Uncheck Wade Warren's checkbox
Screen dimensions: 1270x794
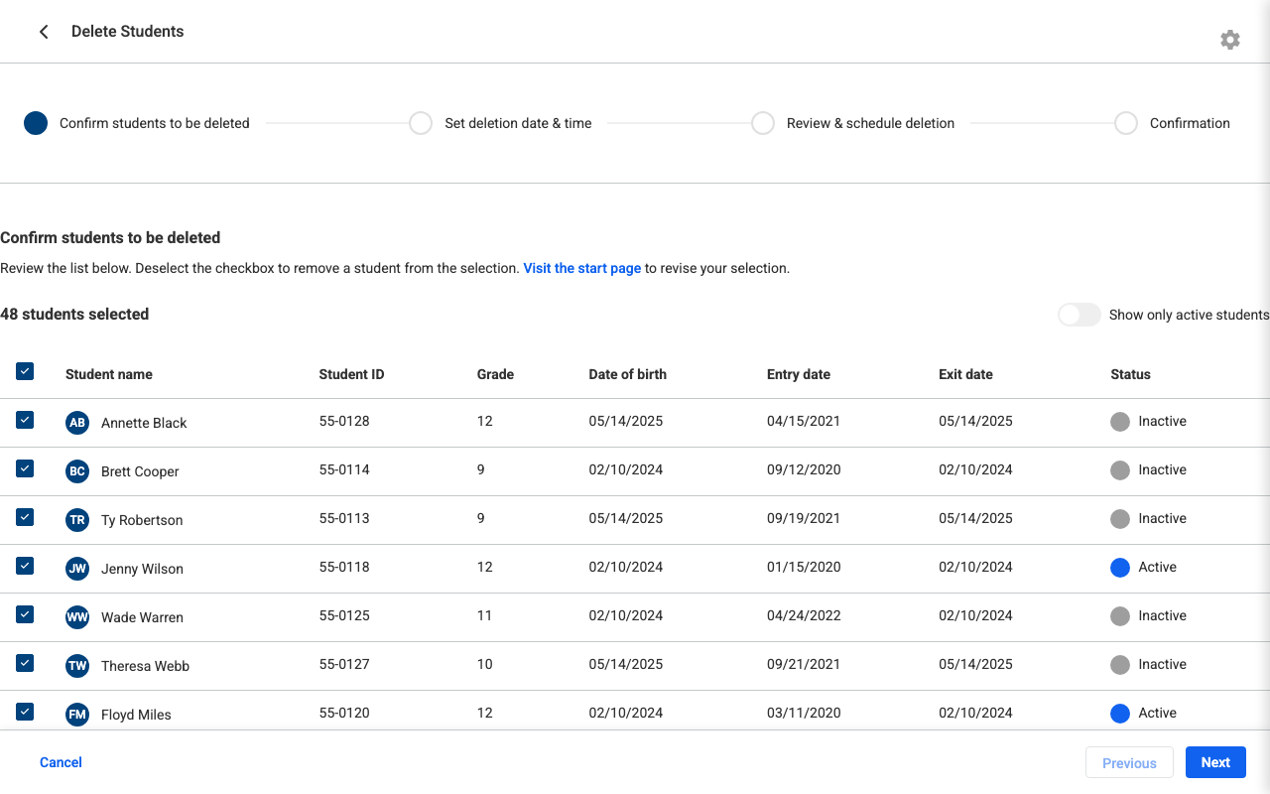[25, 614]
